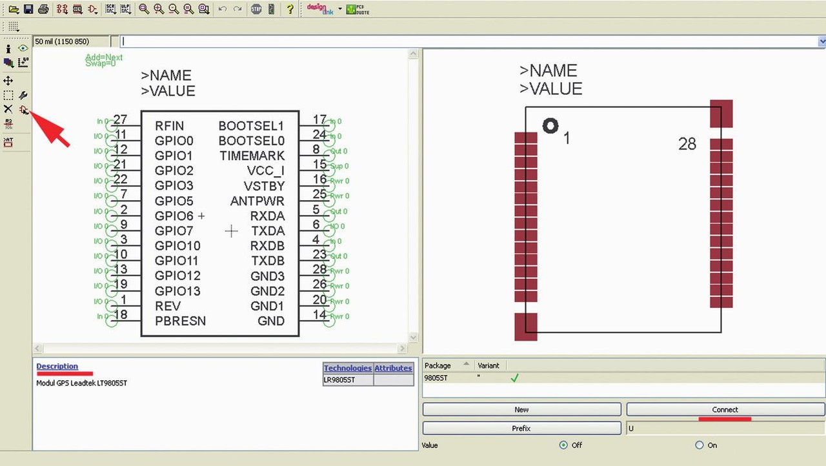
Task: Open help with the yellow question mark
Action: [290, 9]
